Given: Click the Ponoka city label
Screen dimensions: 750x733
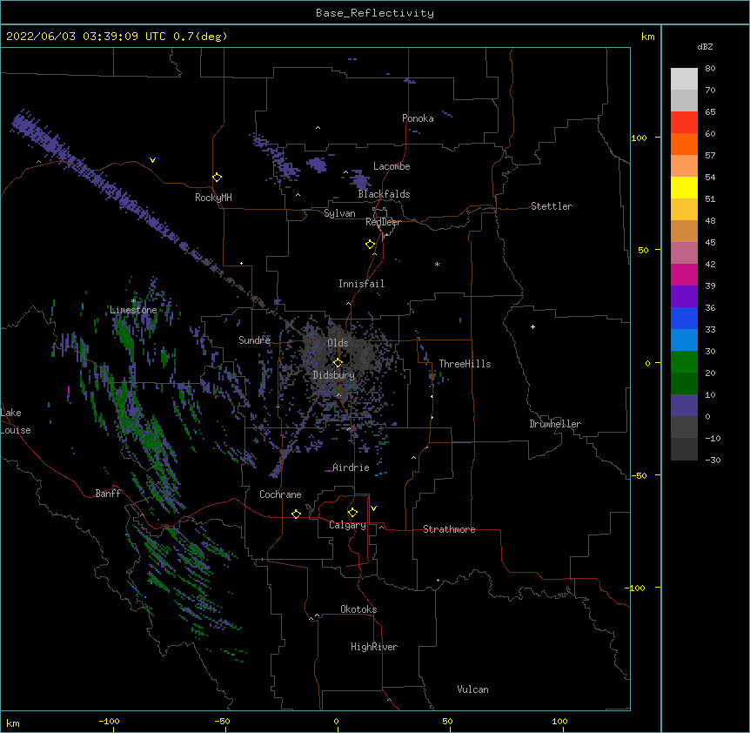Looking at the screenshot, I should click(x=418, y=118).
